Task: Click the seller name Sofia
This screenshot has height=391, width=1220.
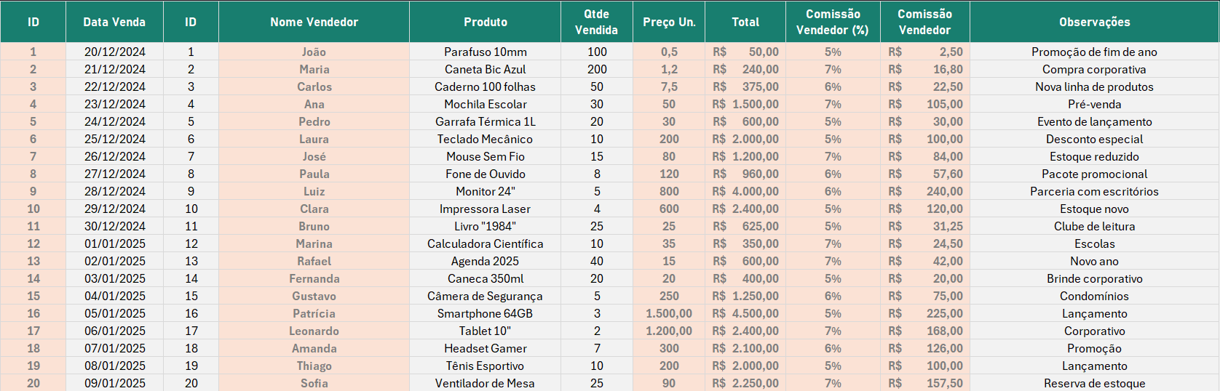Action: (314, 383)
